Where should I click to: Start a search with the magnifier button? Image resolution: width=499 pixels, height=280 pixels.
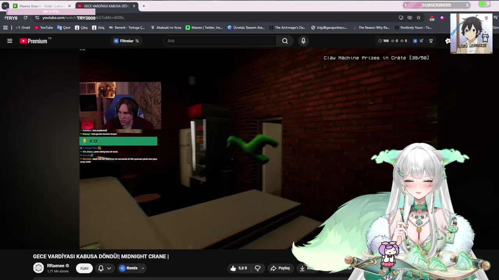click(x=285, y=41)
